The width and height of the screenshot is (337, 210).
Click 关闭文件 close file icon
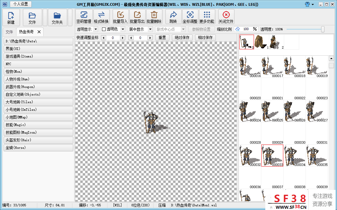pos(226,17)
